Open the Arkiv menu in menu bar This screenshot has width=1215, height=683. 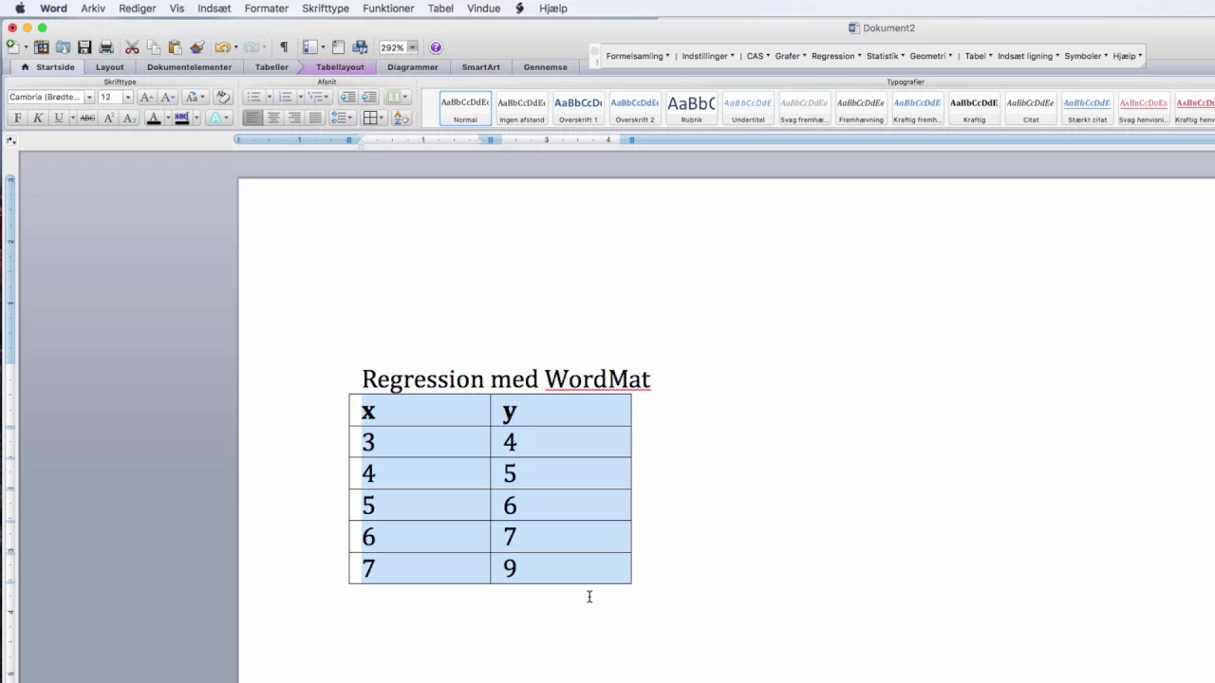click(93, 9)
